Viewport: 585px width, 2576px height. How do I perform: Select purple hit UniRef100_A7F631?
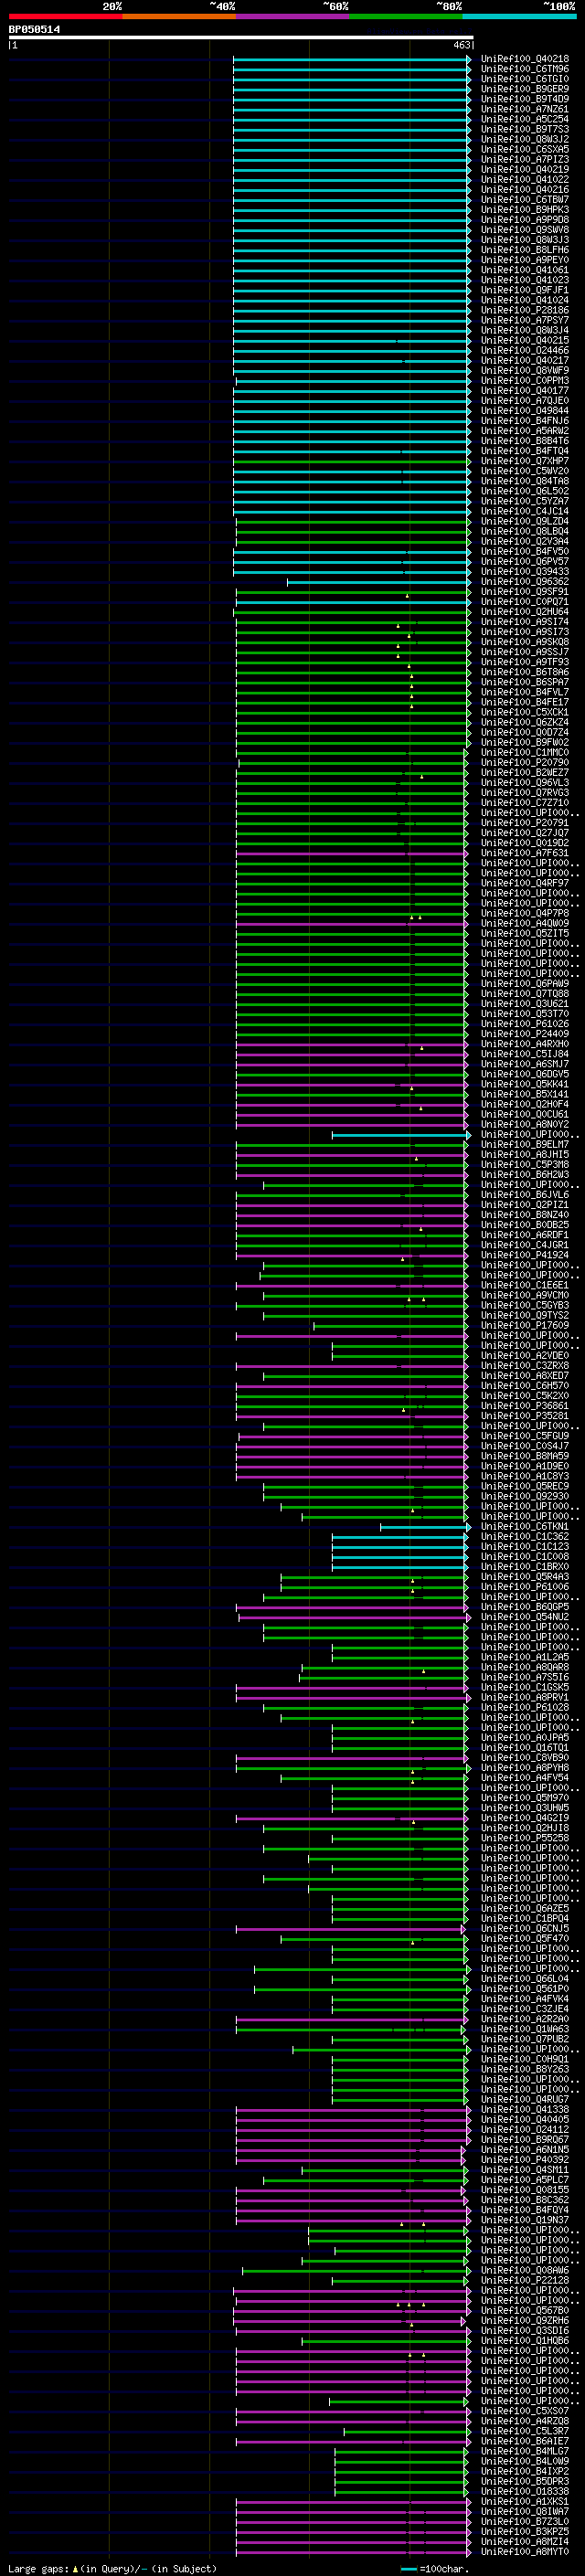[x=525, y=852]
